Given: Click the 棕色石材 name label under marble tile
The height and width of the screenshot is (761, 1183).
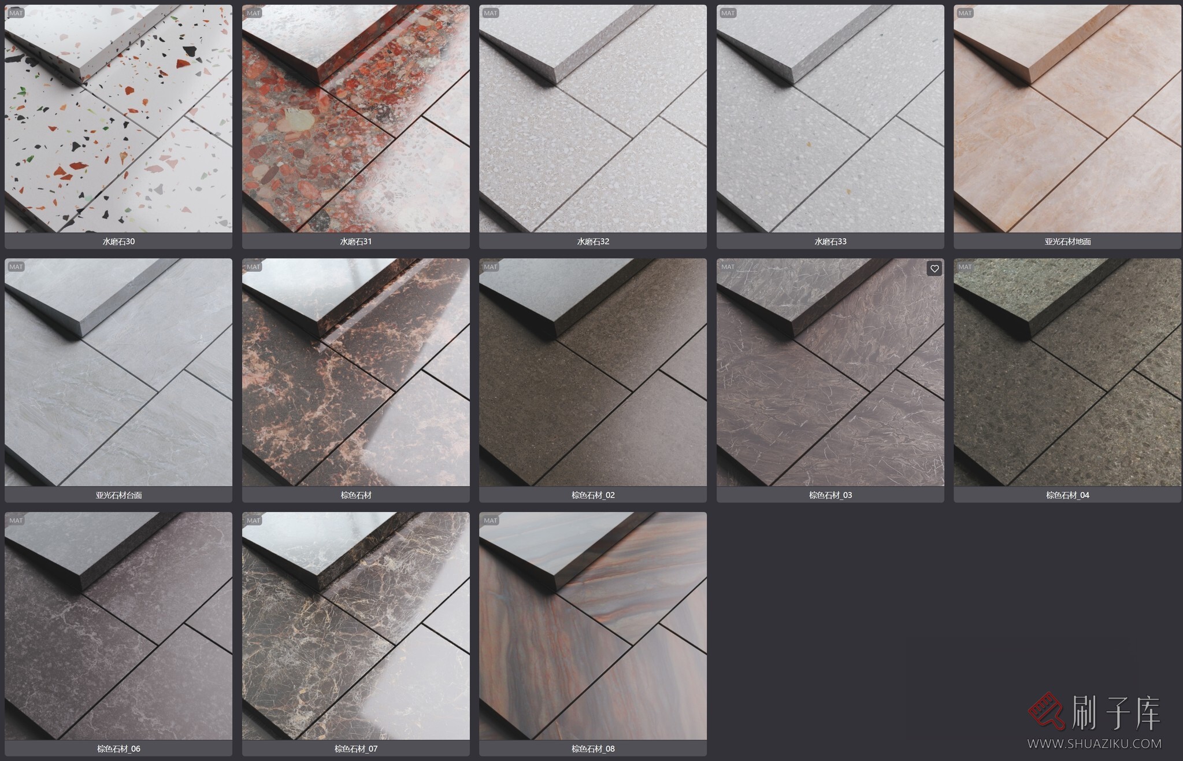Looking at the screenshot, I should pos(355,495).
